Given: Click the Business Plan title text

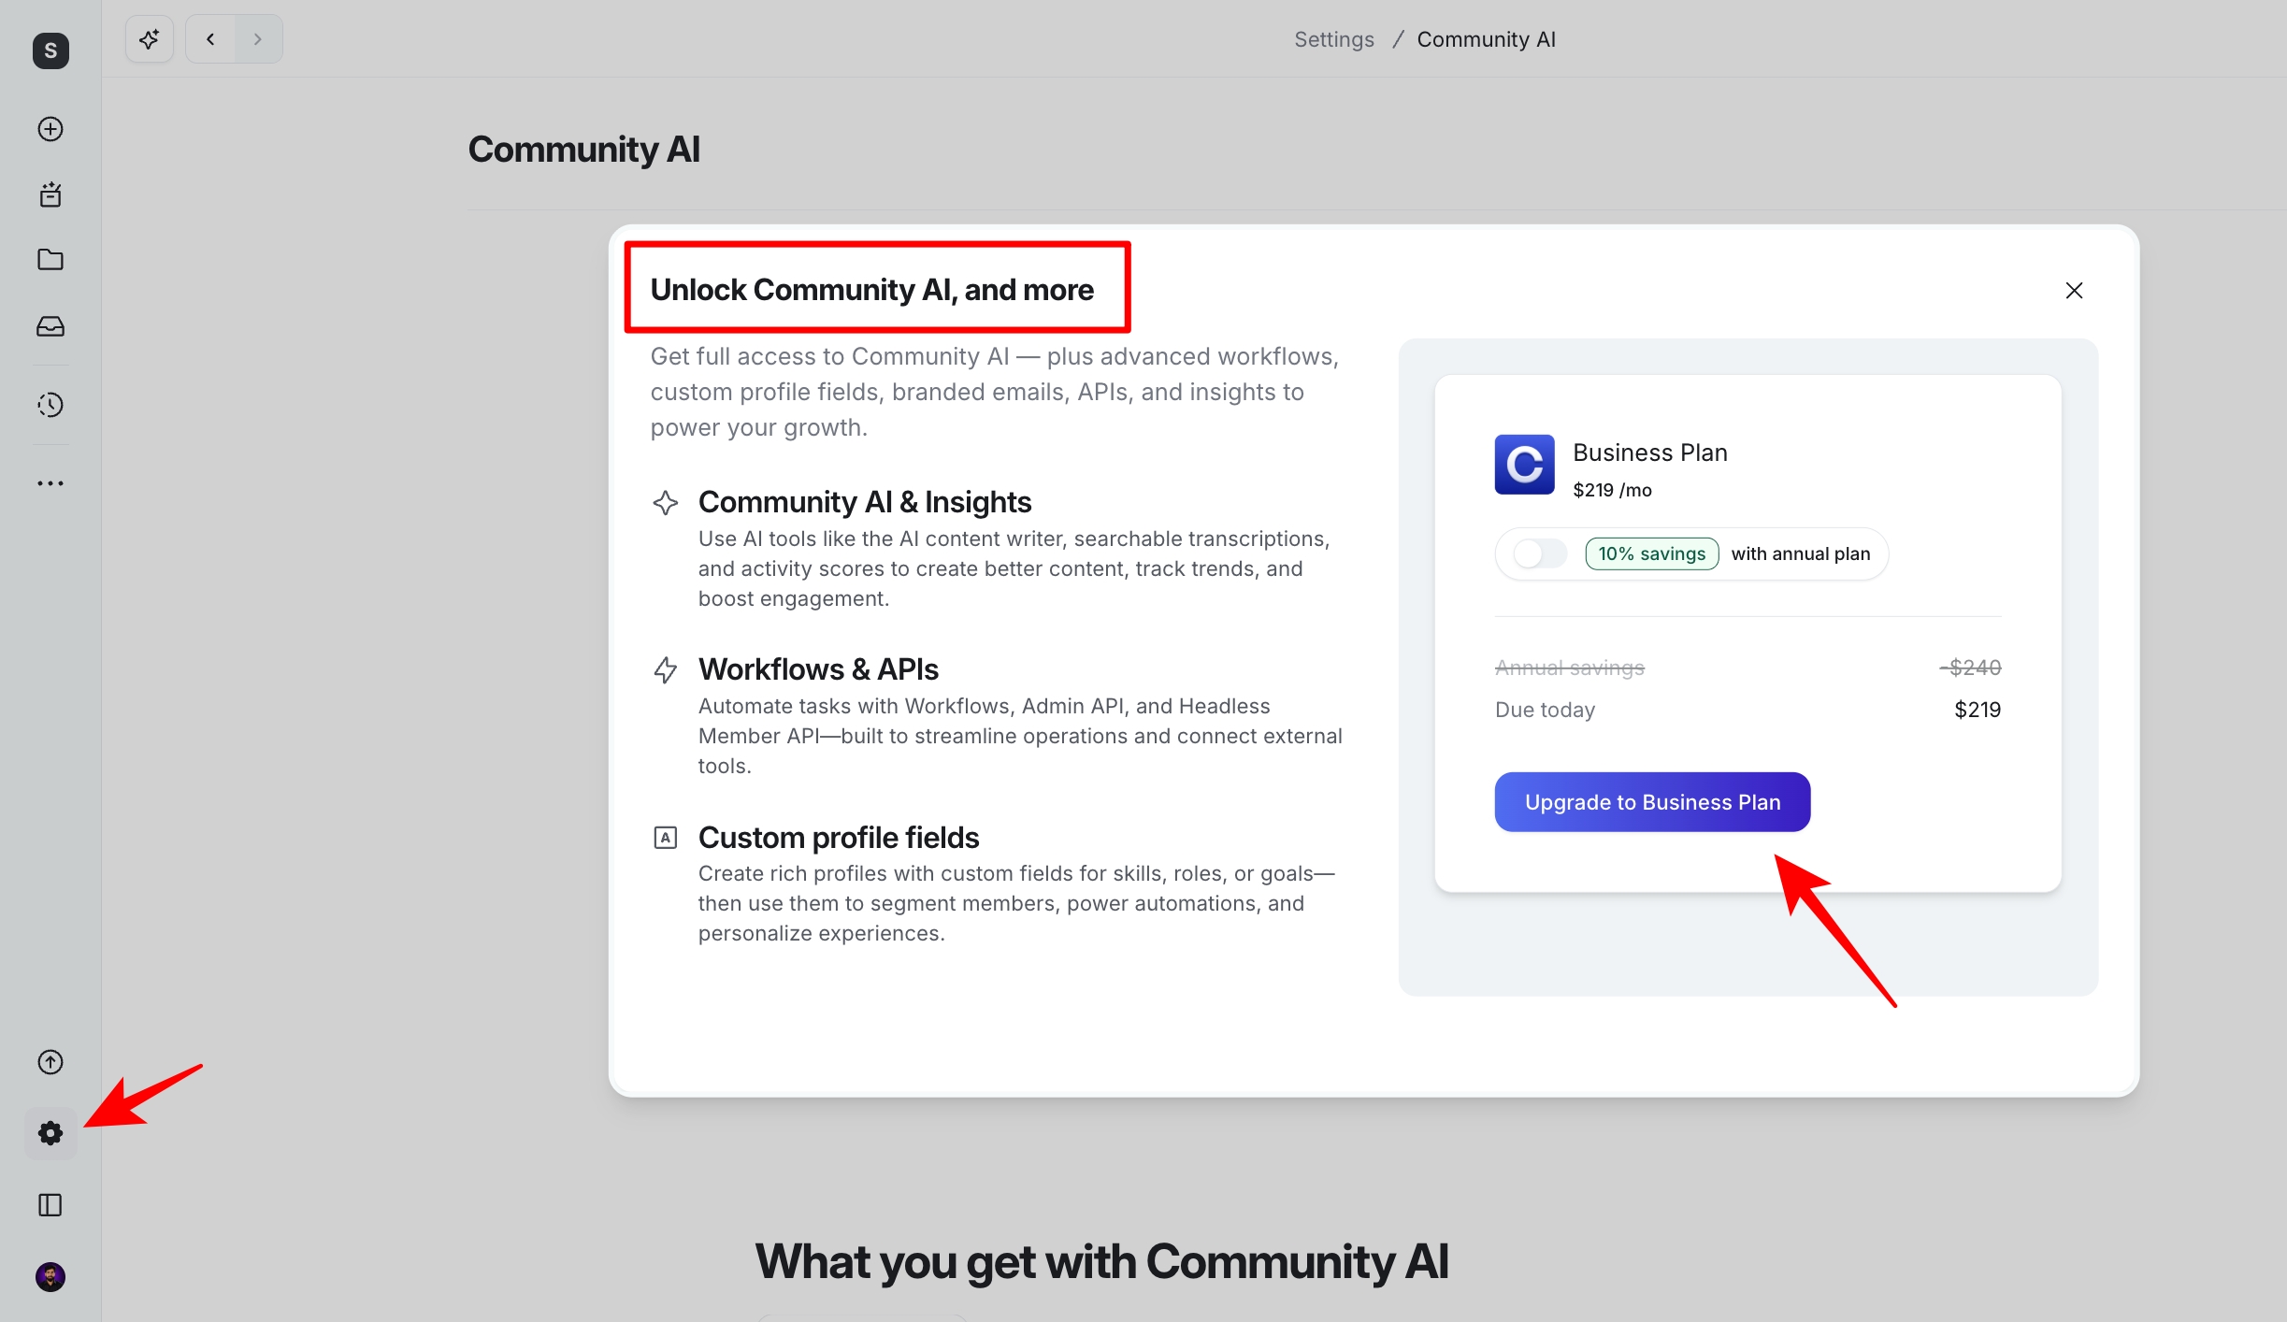Looking at the screenshot, I should (1649, 453).
